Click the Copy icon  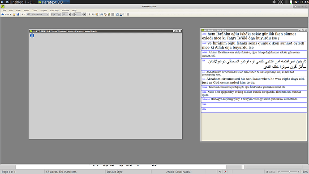(x=93, y=14)
